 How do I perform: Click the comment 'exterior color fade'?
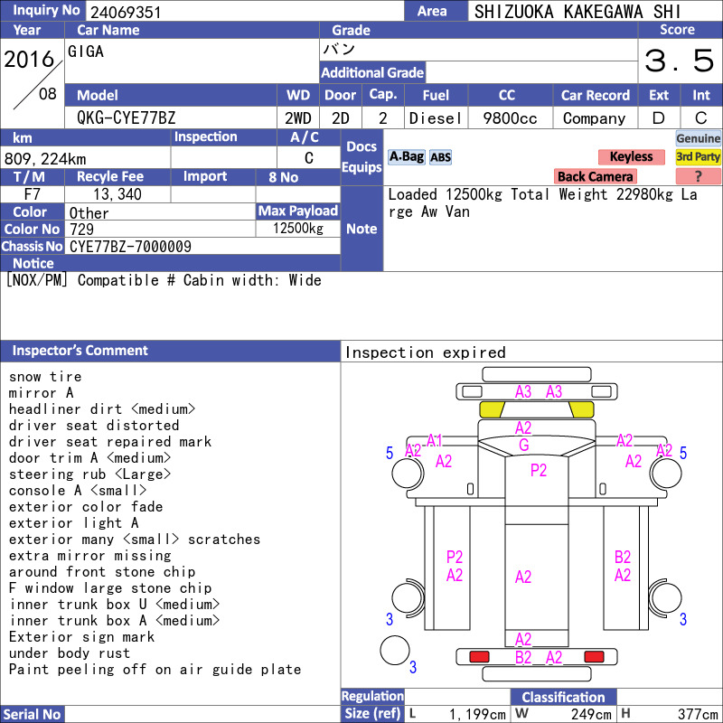[86, 507]
